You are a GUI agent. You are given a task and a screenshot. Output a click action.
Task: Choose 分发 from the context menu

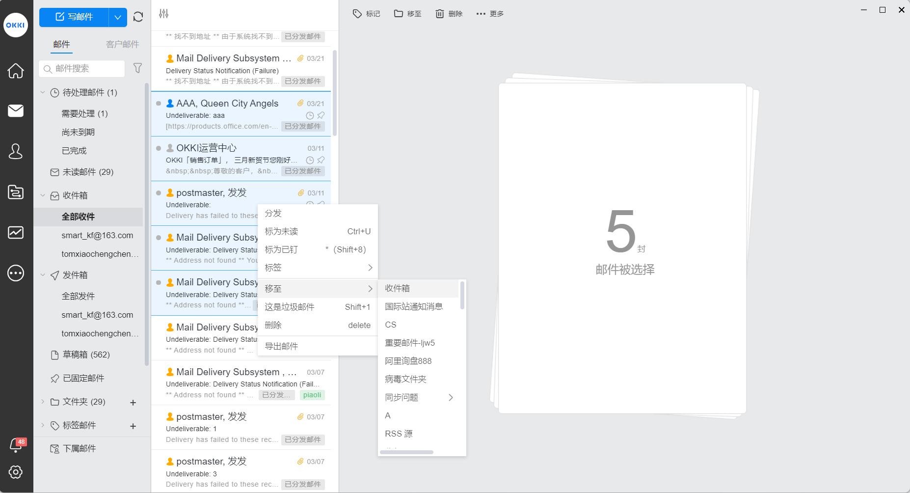318,213
